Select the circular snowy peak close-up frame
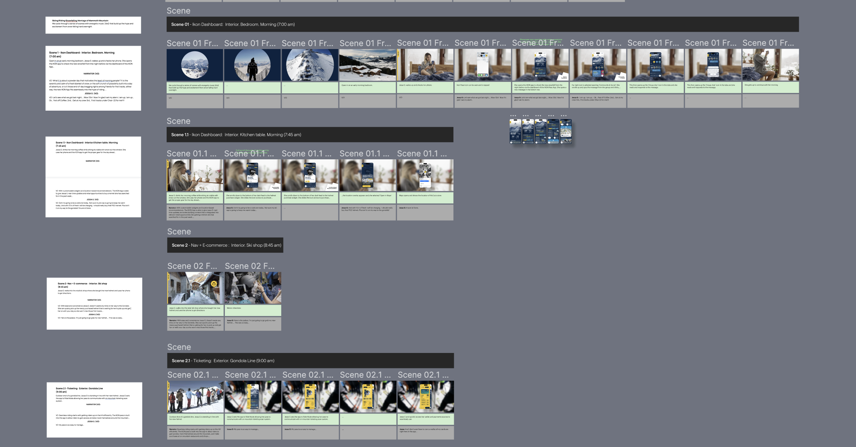This screenshot has width=856, height=447. pos(310,65)
